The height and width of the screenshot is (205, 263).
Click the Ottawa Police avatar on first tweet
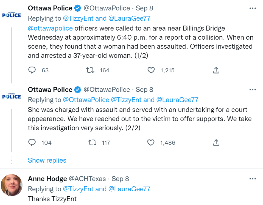coord(12,15)
